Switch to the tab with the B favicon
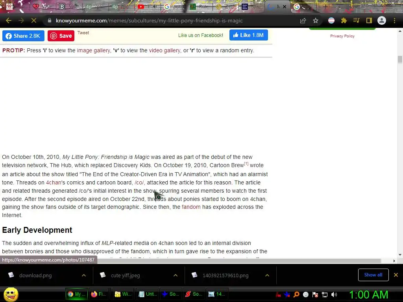 [68, 7]
